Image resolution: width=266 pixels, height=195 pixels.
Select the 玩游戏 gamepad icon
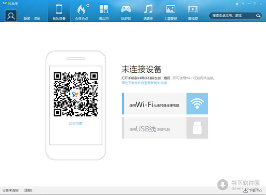(126, 9)
